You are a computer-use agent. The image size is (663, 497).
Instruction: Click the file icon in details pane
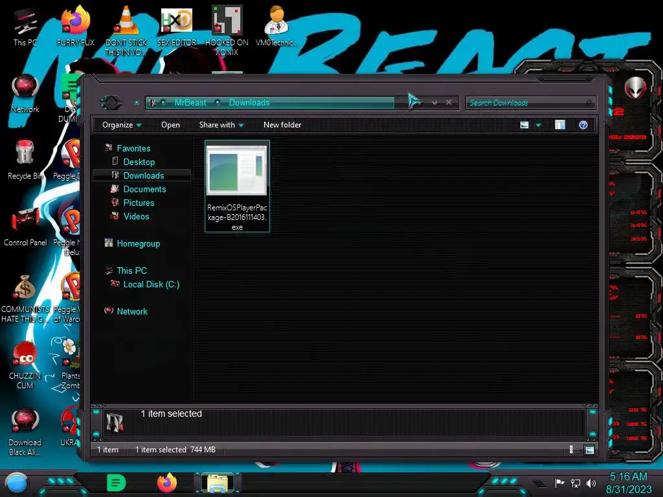click(x=115, y=423)
